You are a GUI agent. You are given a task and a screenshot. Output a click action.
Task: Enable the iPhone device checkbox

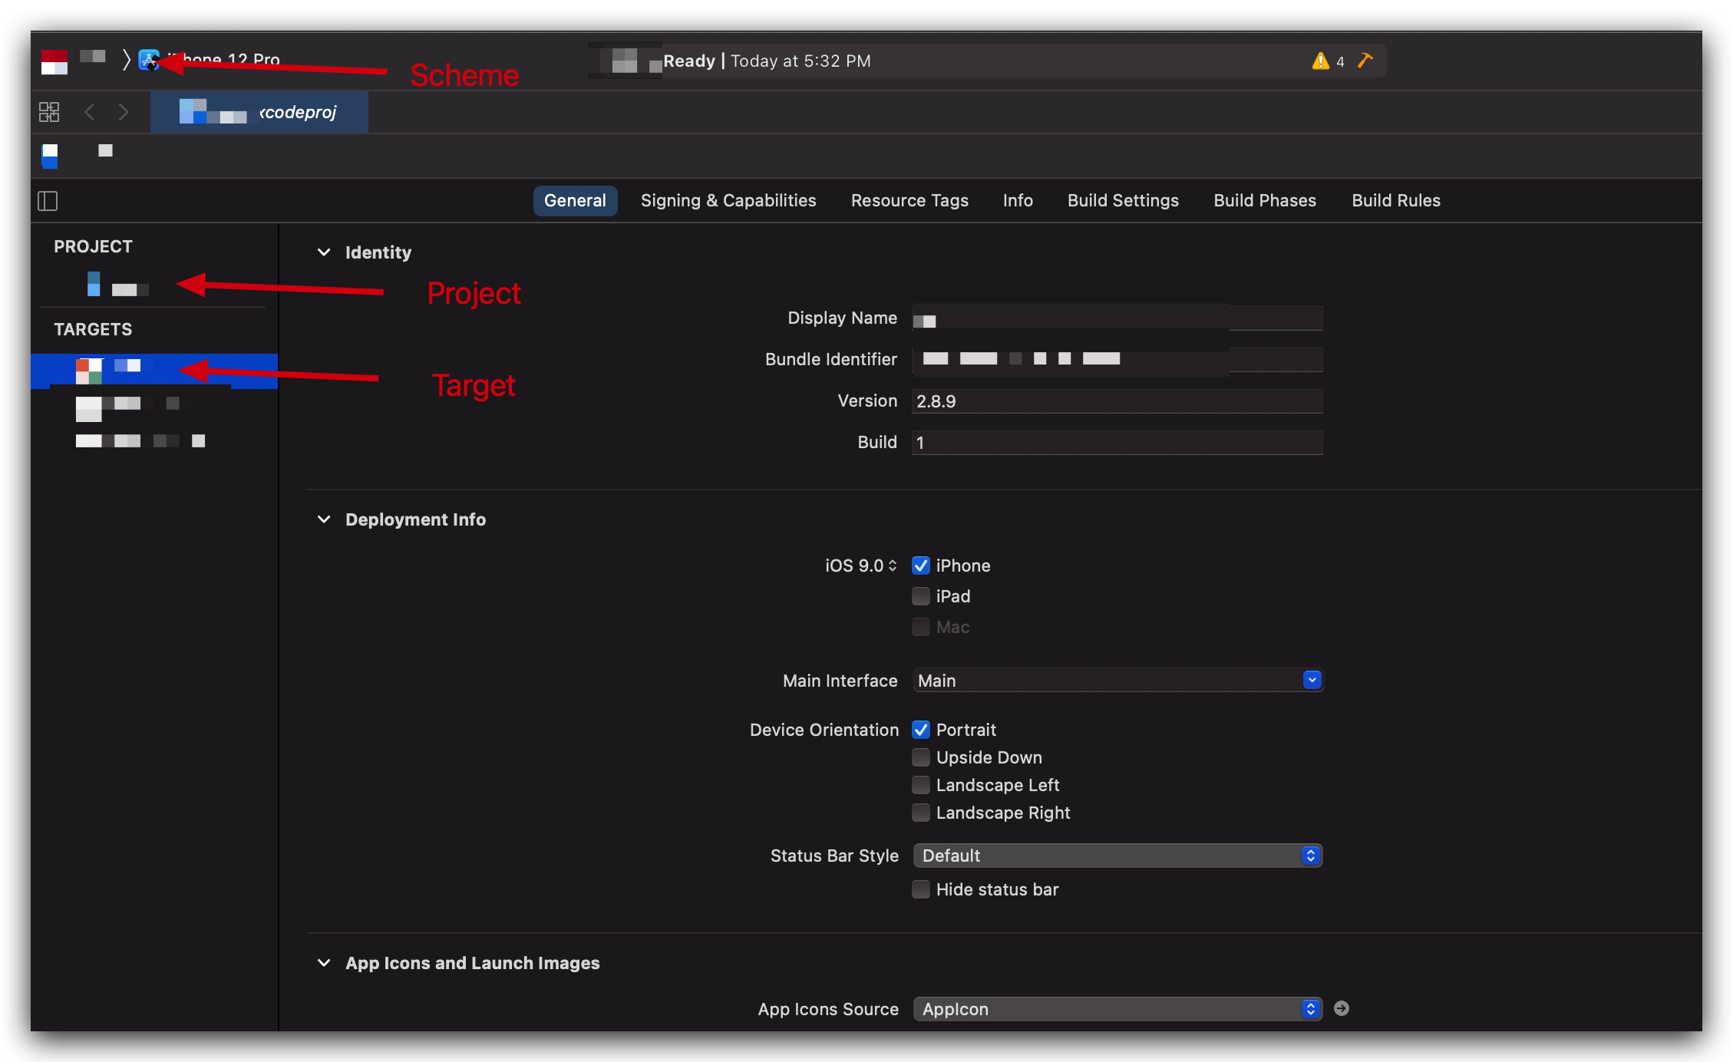click(x=921, y=565)
